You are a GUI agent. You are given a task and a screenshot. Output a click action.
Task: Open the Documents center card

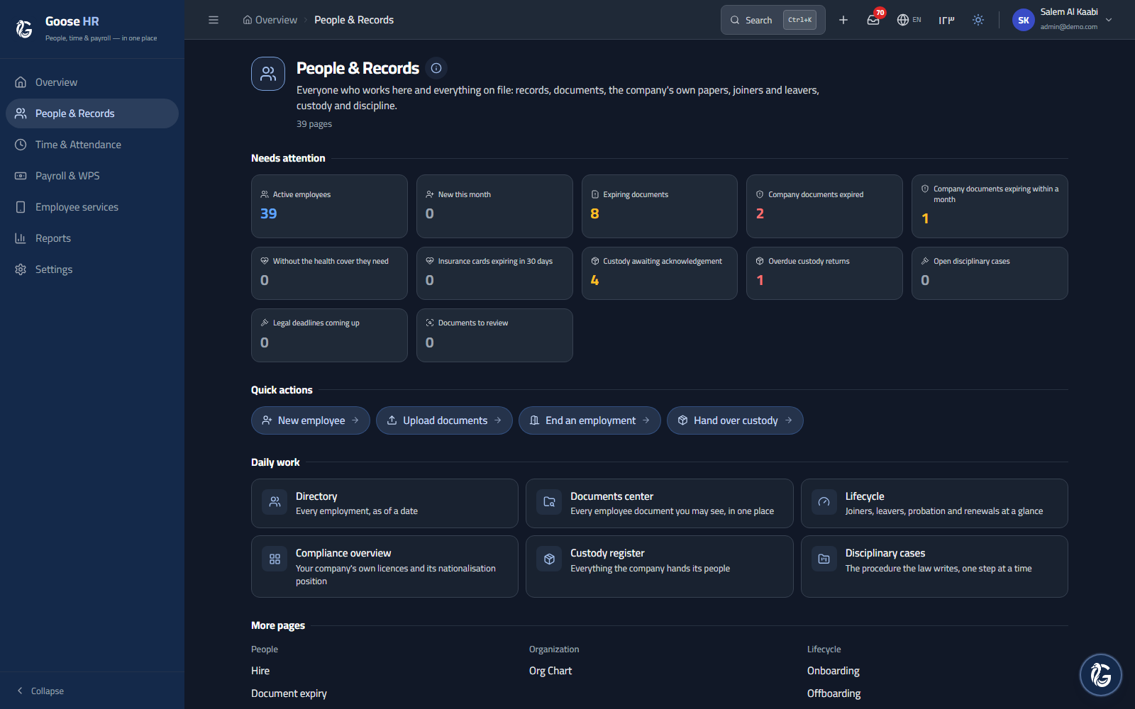tap(659, 503)
